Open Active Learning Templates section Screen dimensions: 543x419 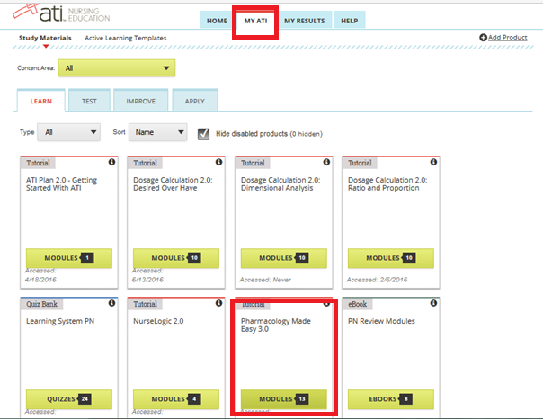tap(125, 38)
